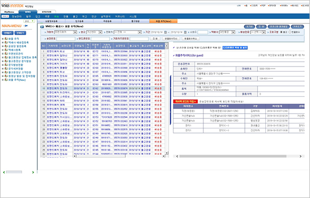Click the order table's horizontal scroll-right arrow

click(x=163, y=156)
